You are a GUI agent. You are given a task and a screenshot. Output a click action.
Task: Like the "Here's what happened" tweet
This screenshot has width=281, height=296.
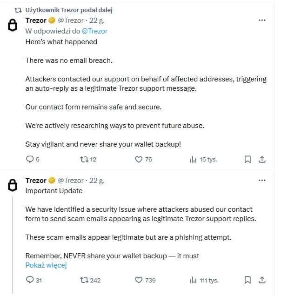(x=138, y=159)
